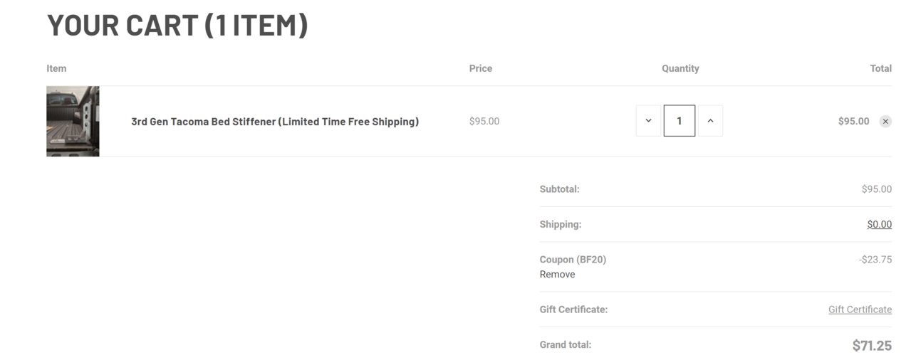
Task: Open the Gift Certificate link
Action: 860,309
